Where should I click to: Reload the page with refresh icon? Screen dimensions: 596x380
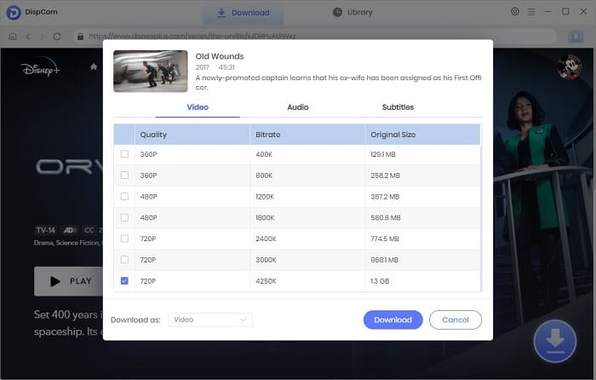tap(57, 37)
